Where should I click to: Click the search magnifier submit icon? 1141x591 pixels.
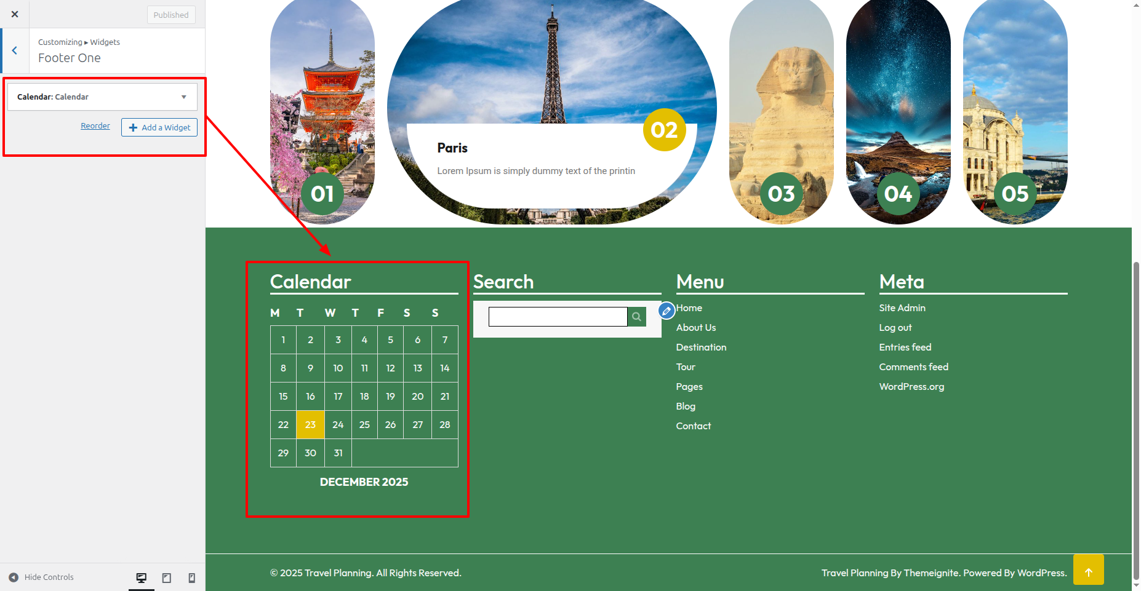tap(637, 317)
